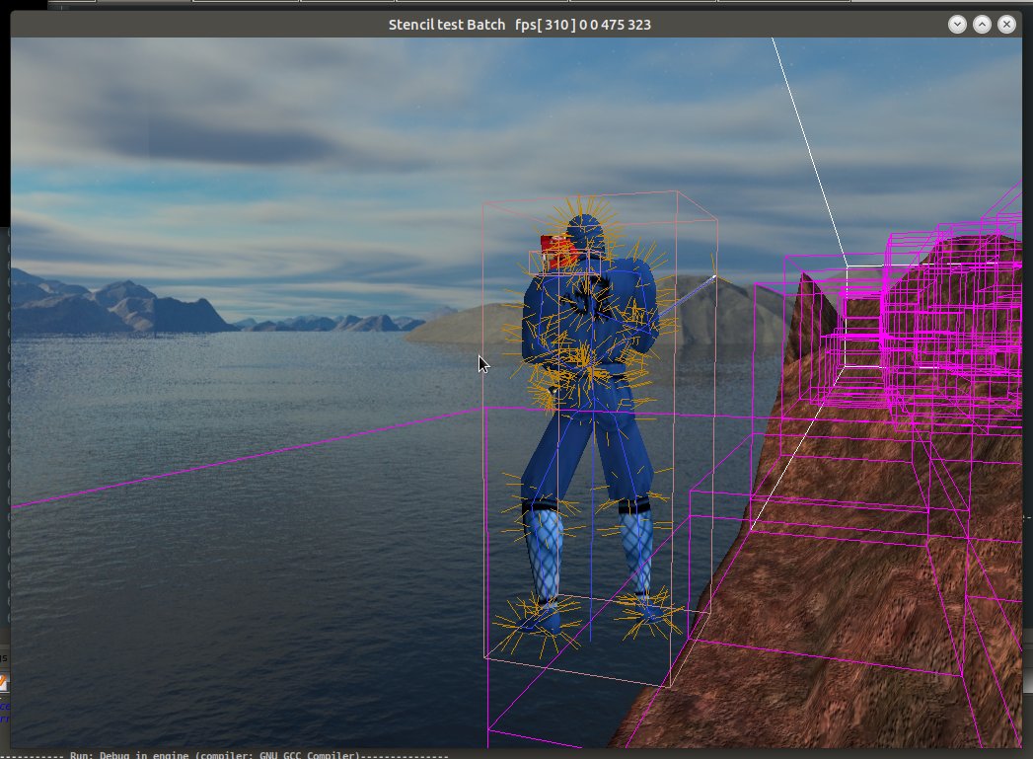The image size is (1033, 759).
Task: Close the Stencil test Batch window
Action: 1005,24
